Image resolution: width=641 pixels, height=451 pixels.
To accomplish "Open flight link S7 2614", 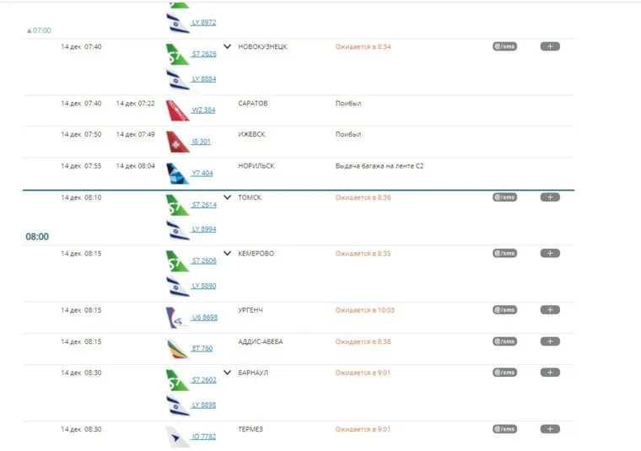I will [204, 205].
